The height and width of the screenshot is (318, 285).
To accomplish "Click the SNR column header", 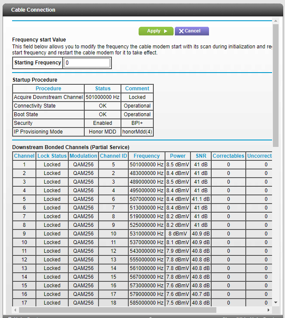I will (x=201, y=156).
